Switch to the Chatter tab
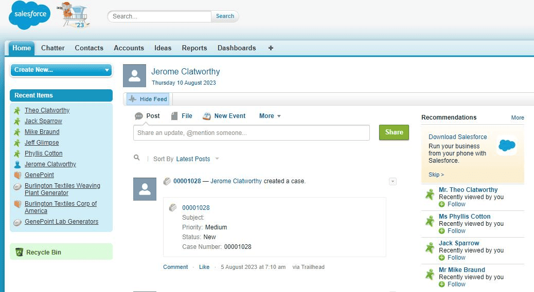Screen dimensions: 534x292 [x=53, y=48]
